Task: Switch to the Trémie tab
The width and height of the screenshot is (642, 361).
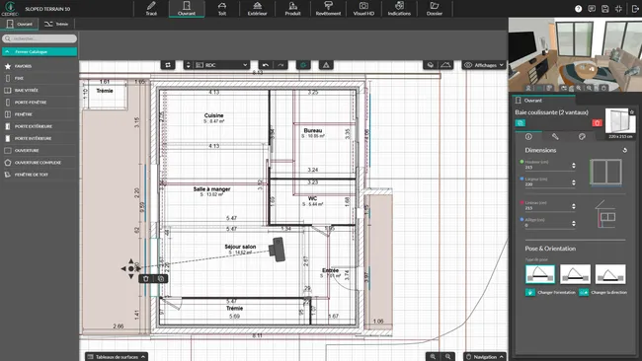Action: 56,24
